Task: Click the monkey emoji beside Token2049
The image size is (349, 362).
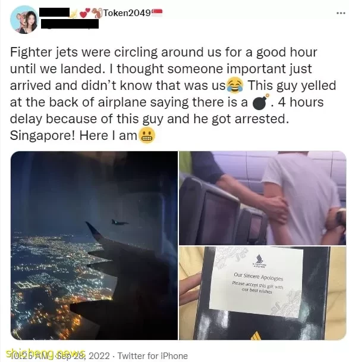Action: (x=97, y=13)
